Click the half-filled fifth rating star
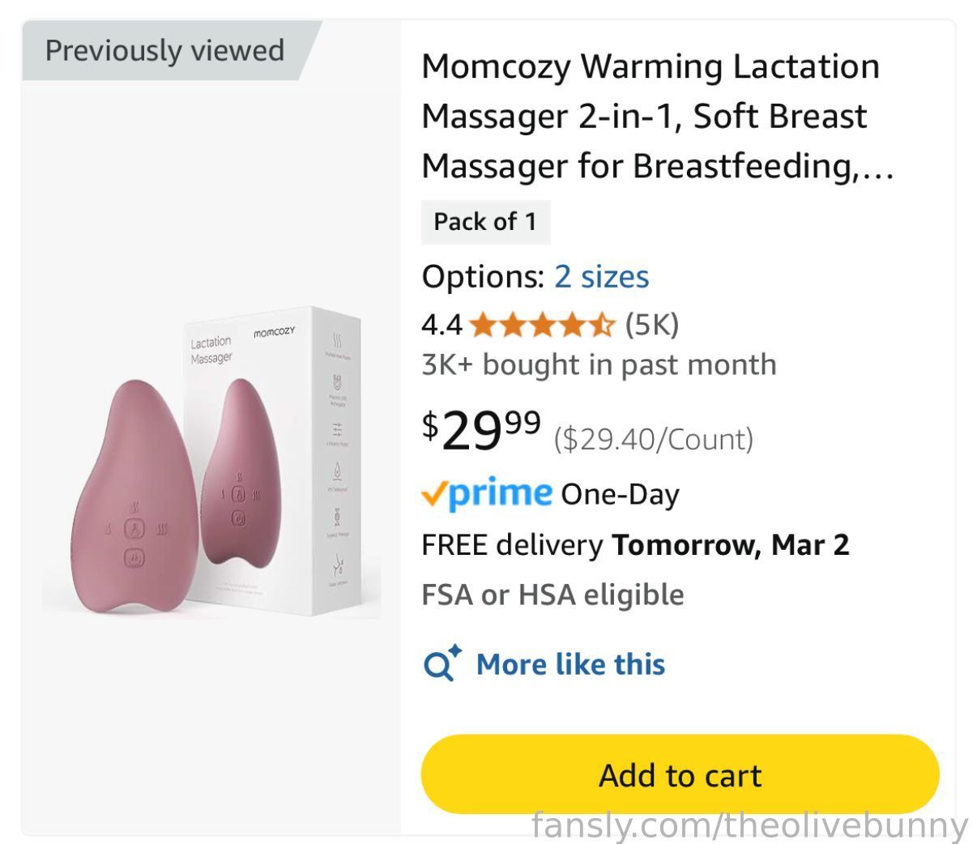Image resolution: width=977 pixels, height=844 pixels. tap(602, 325)
